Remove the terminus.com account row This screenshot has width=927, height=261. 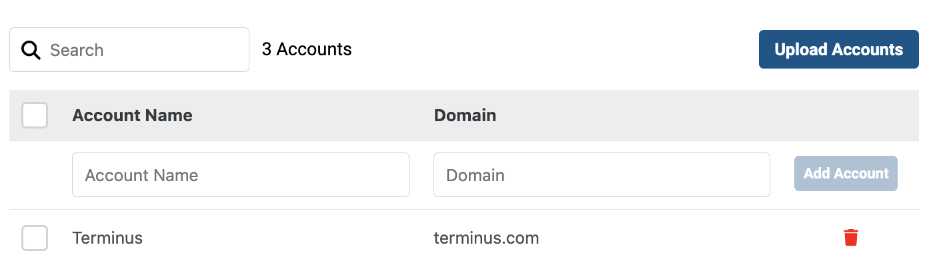point(851,237)
